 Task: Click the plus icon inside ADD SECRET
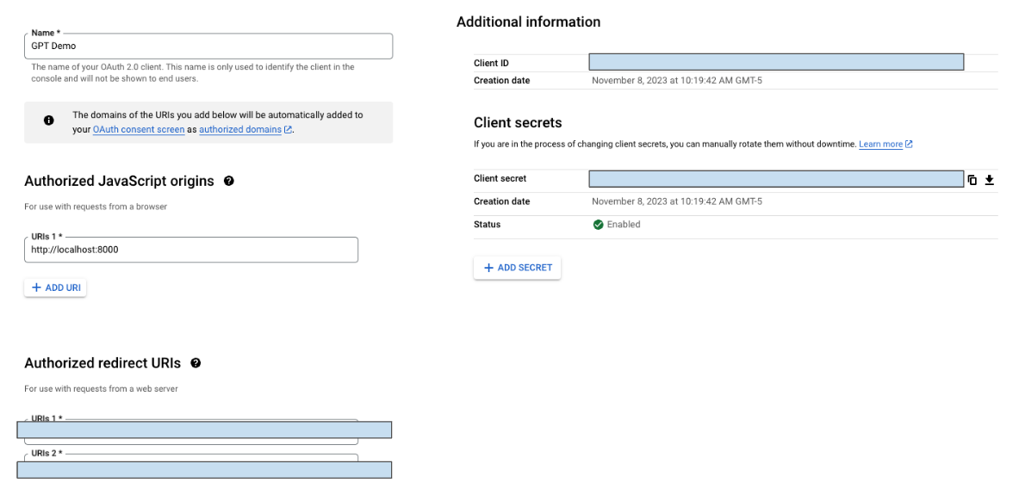tap(488, 268)
